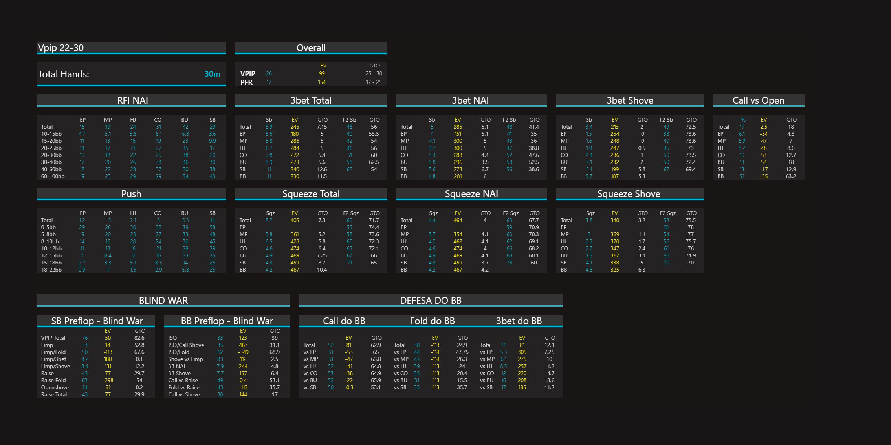This screenshot has width=891, height=445.
Task: Click Total EV "245" in 3bet Total
Action: (x=295, y=127)
